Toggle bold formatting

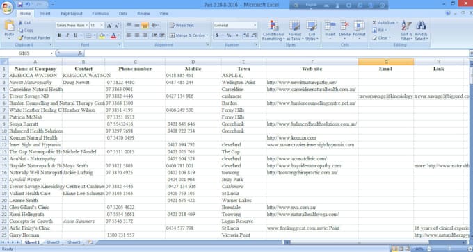click(59, 35)
